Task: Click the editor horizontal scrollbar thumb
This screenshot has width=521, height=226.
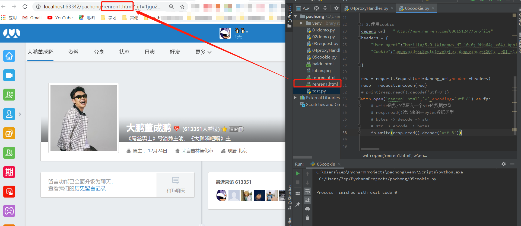Action: pos(370,149)
